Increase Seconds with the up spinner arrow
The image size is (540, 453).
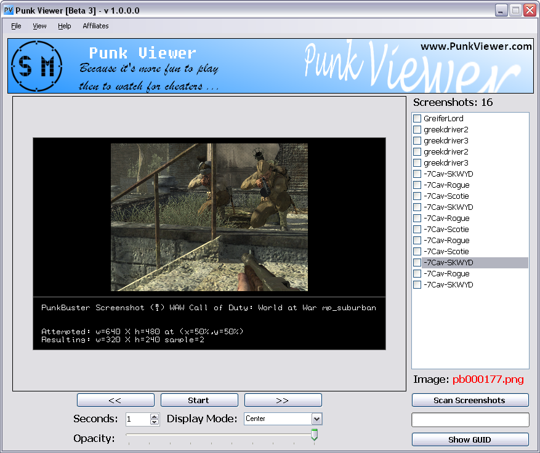[155, 416]
